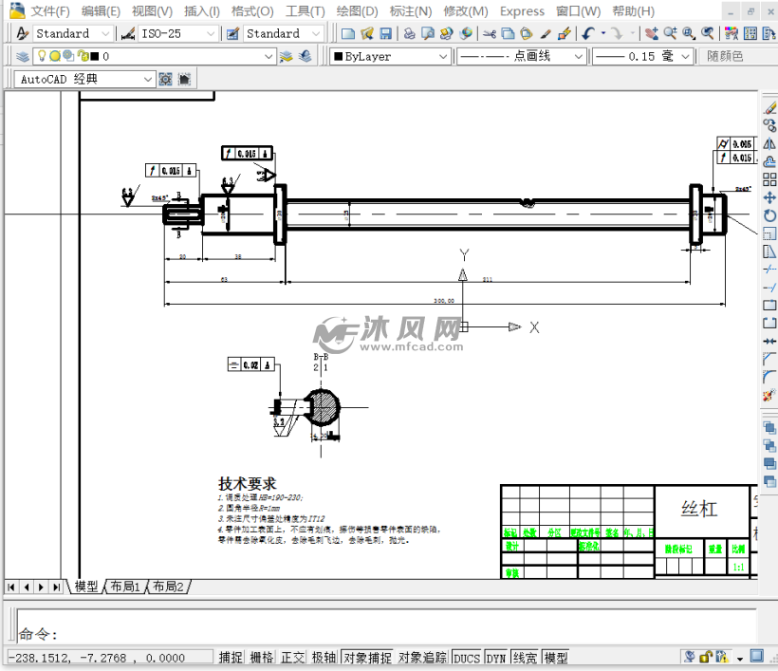778x671 pixels.
Task: Click the 线宽 status bar button
Action: 524,657
